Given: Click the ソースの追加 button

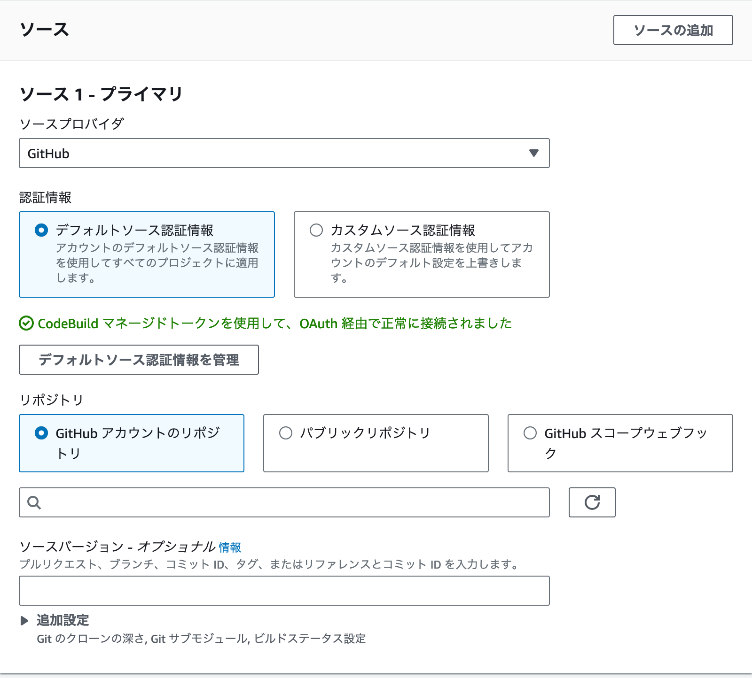Looking at the screenshot, I should tap(673, 30).
